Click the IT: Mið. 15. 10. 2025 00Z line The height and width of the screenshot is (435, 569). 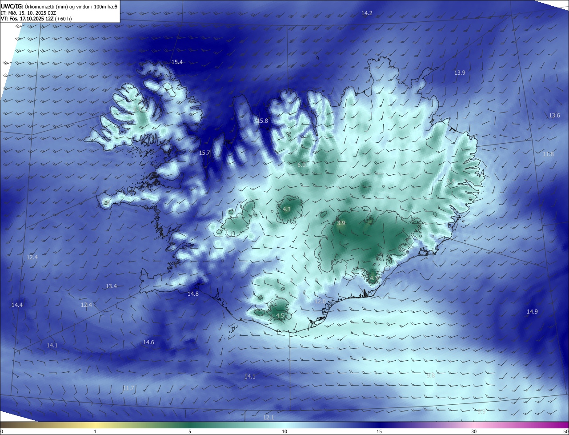tap(28, 13)
